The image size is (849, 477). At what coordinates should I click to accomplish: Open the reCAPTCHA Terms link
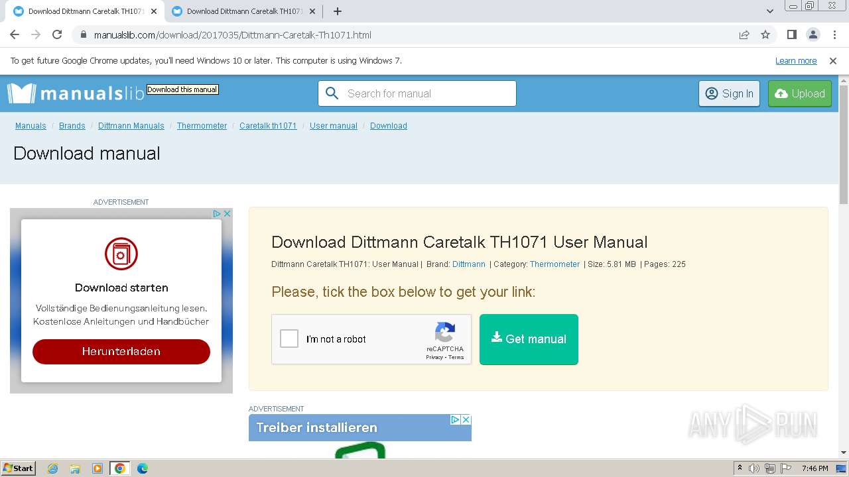[x=456, y=358]
